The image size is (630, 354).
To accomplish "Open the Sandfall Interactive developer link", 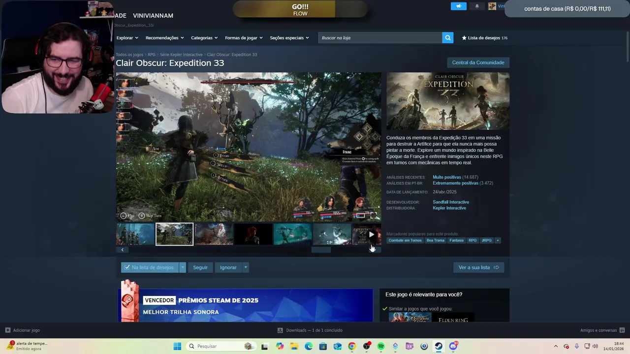I will click(451, 202).
